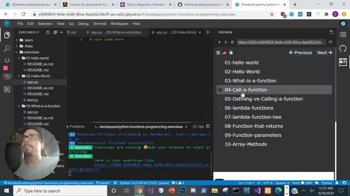Click the preview URL field
Screen dimensions: 350x196
click(x=281, y=42)
